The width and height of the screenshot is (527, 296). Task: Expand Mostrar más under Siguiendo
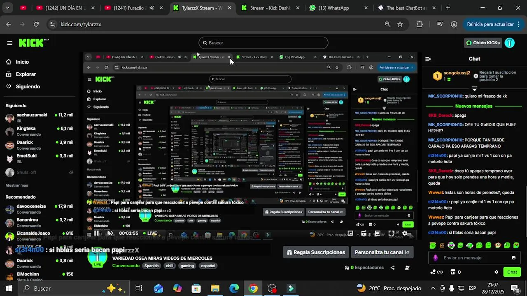[17, 185]
